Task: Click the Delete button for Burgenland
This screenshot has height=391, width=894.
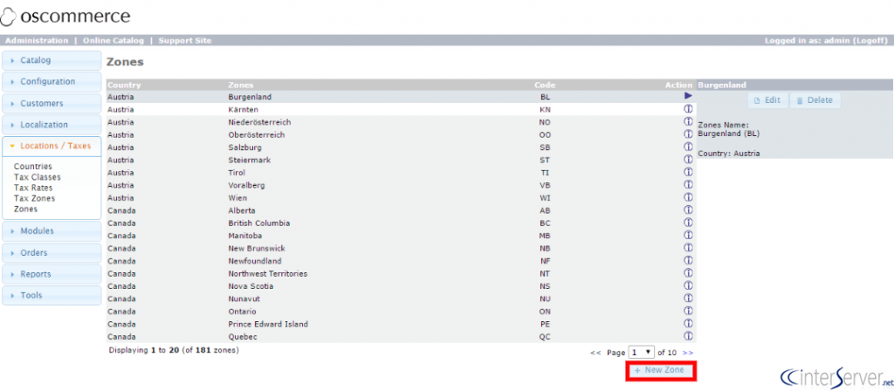Action: point(815,100)
